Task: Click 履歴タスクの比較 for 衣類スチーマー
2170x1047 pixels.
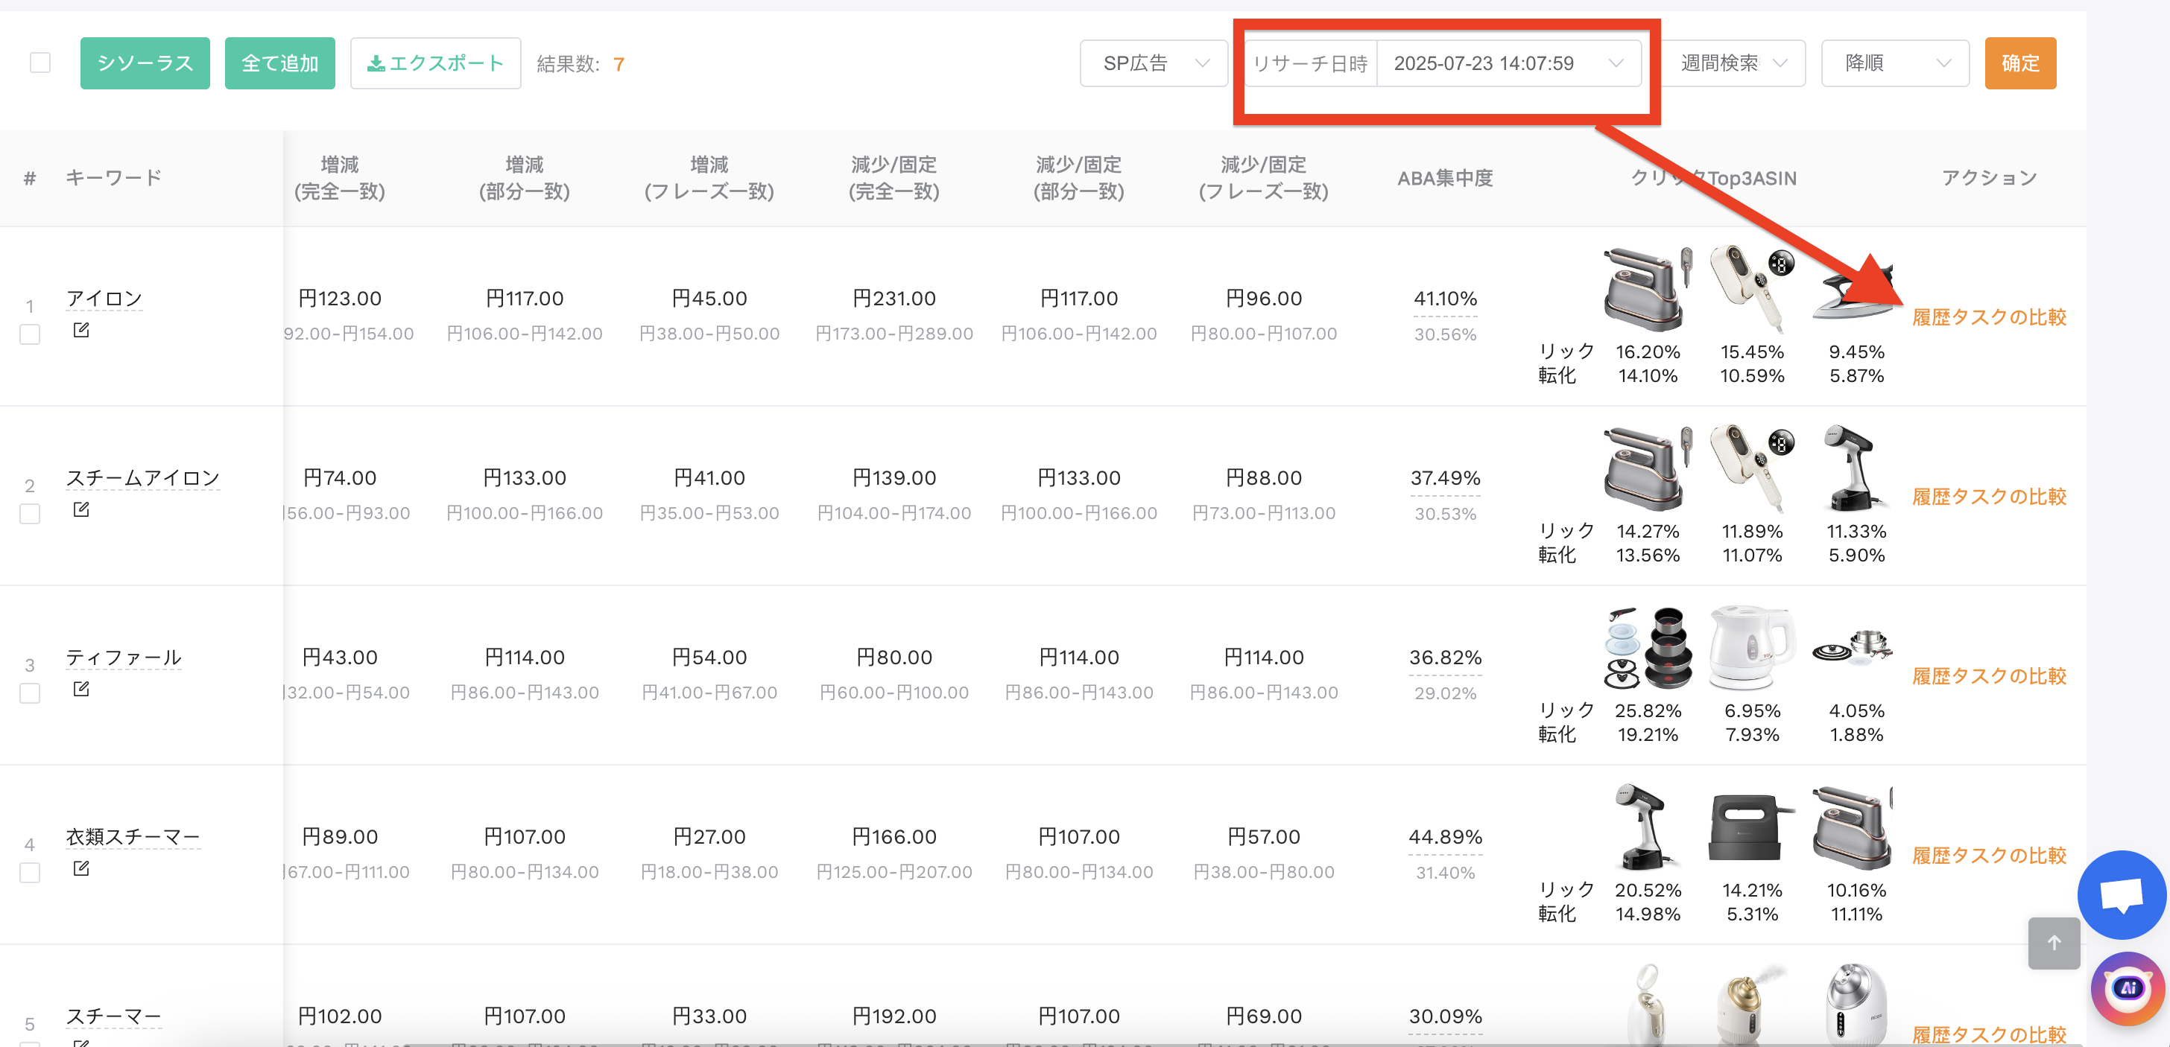Action: click(1989, 855)
